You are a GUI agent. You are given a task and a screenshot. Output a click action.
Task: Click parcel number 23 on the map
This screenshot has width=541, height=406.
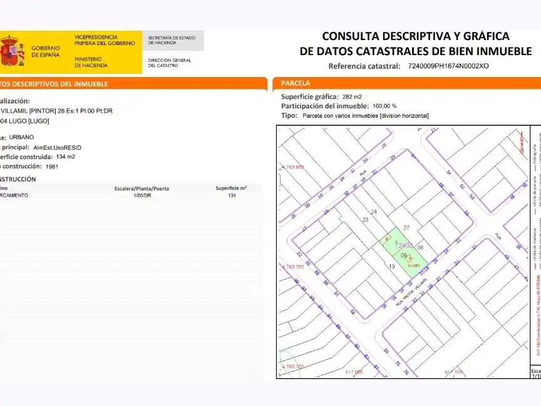(366, 219)
